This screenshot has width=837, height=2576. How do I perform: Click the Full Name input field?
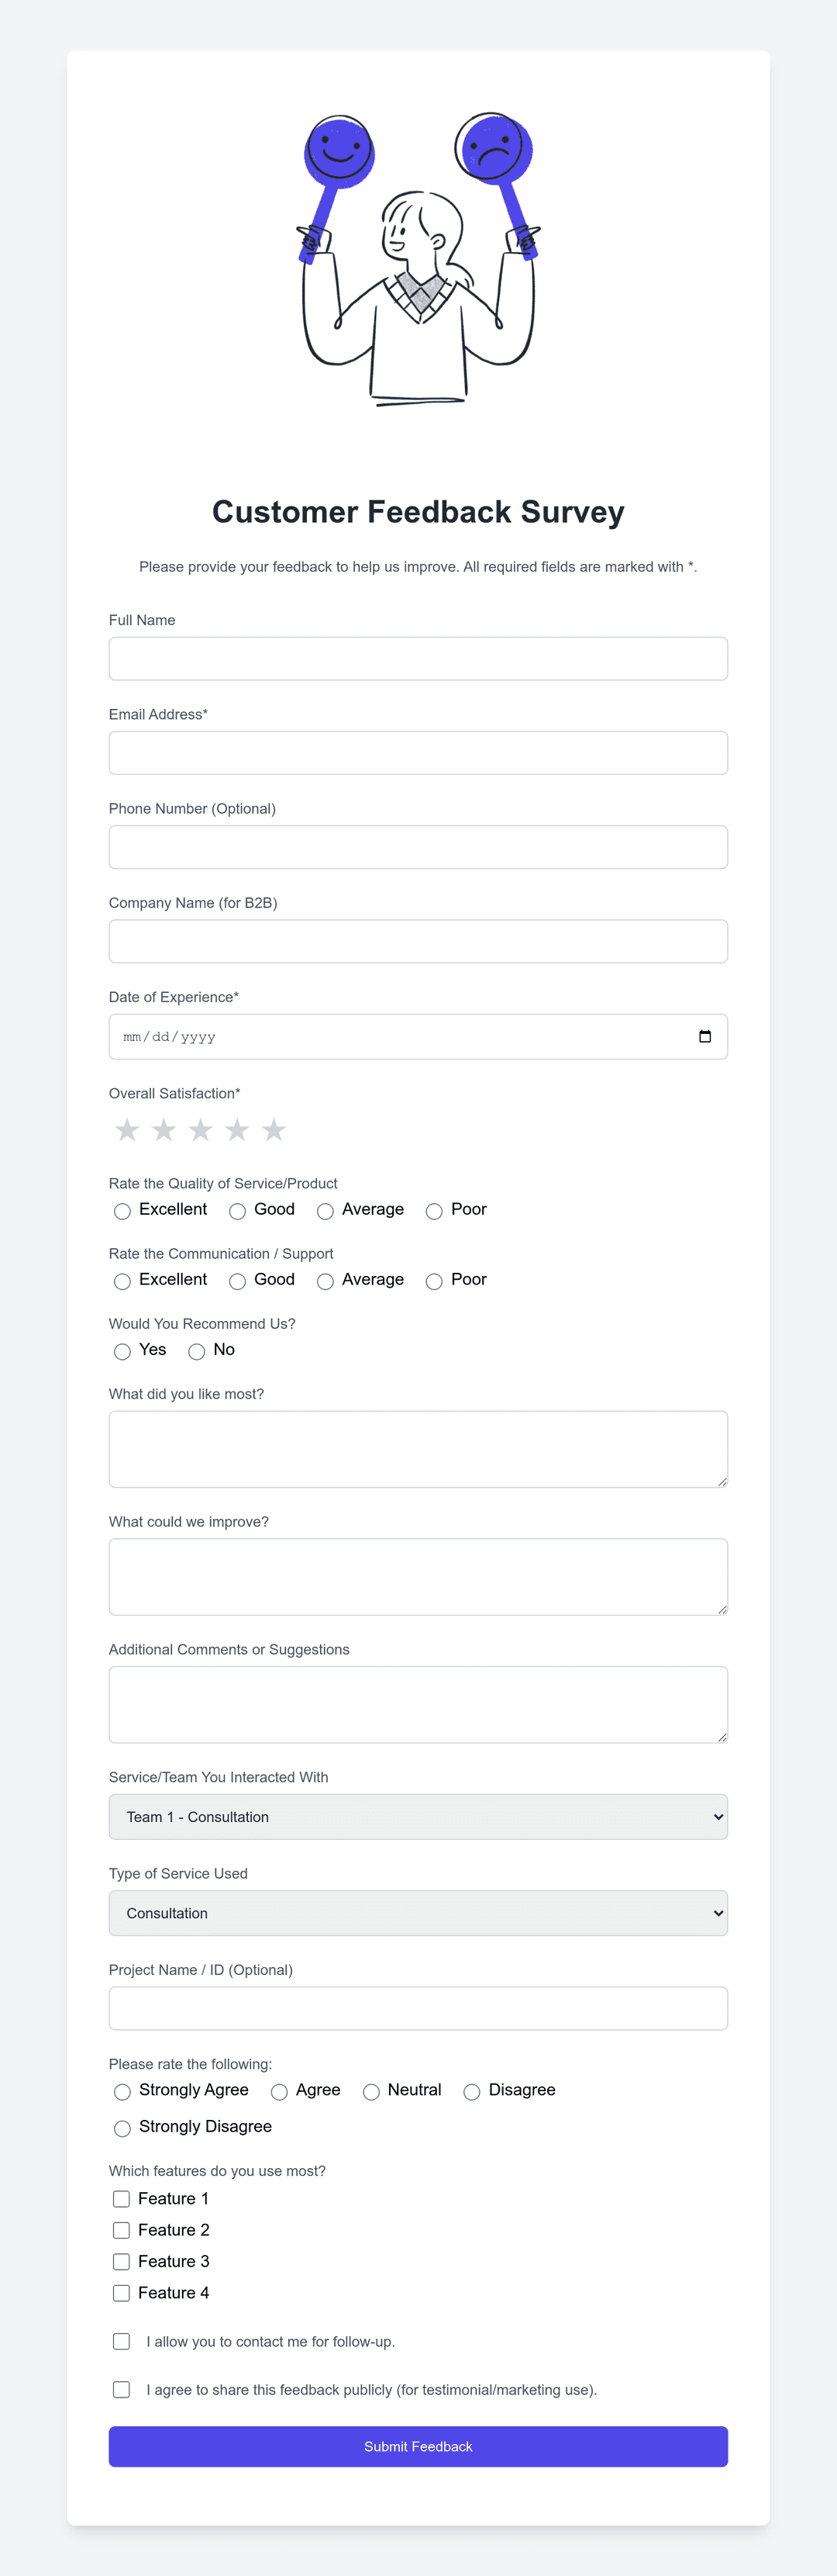tap(418, 657)
